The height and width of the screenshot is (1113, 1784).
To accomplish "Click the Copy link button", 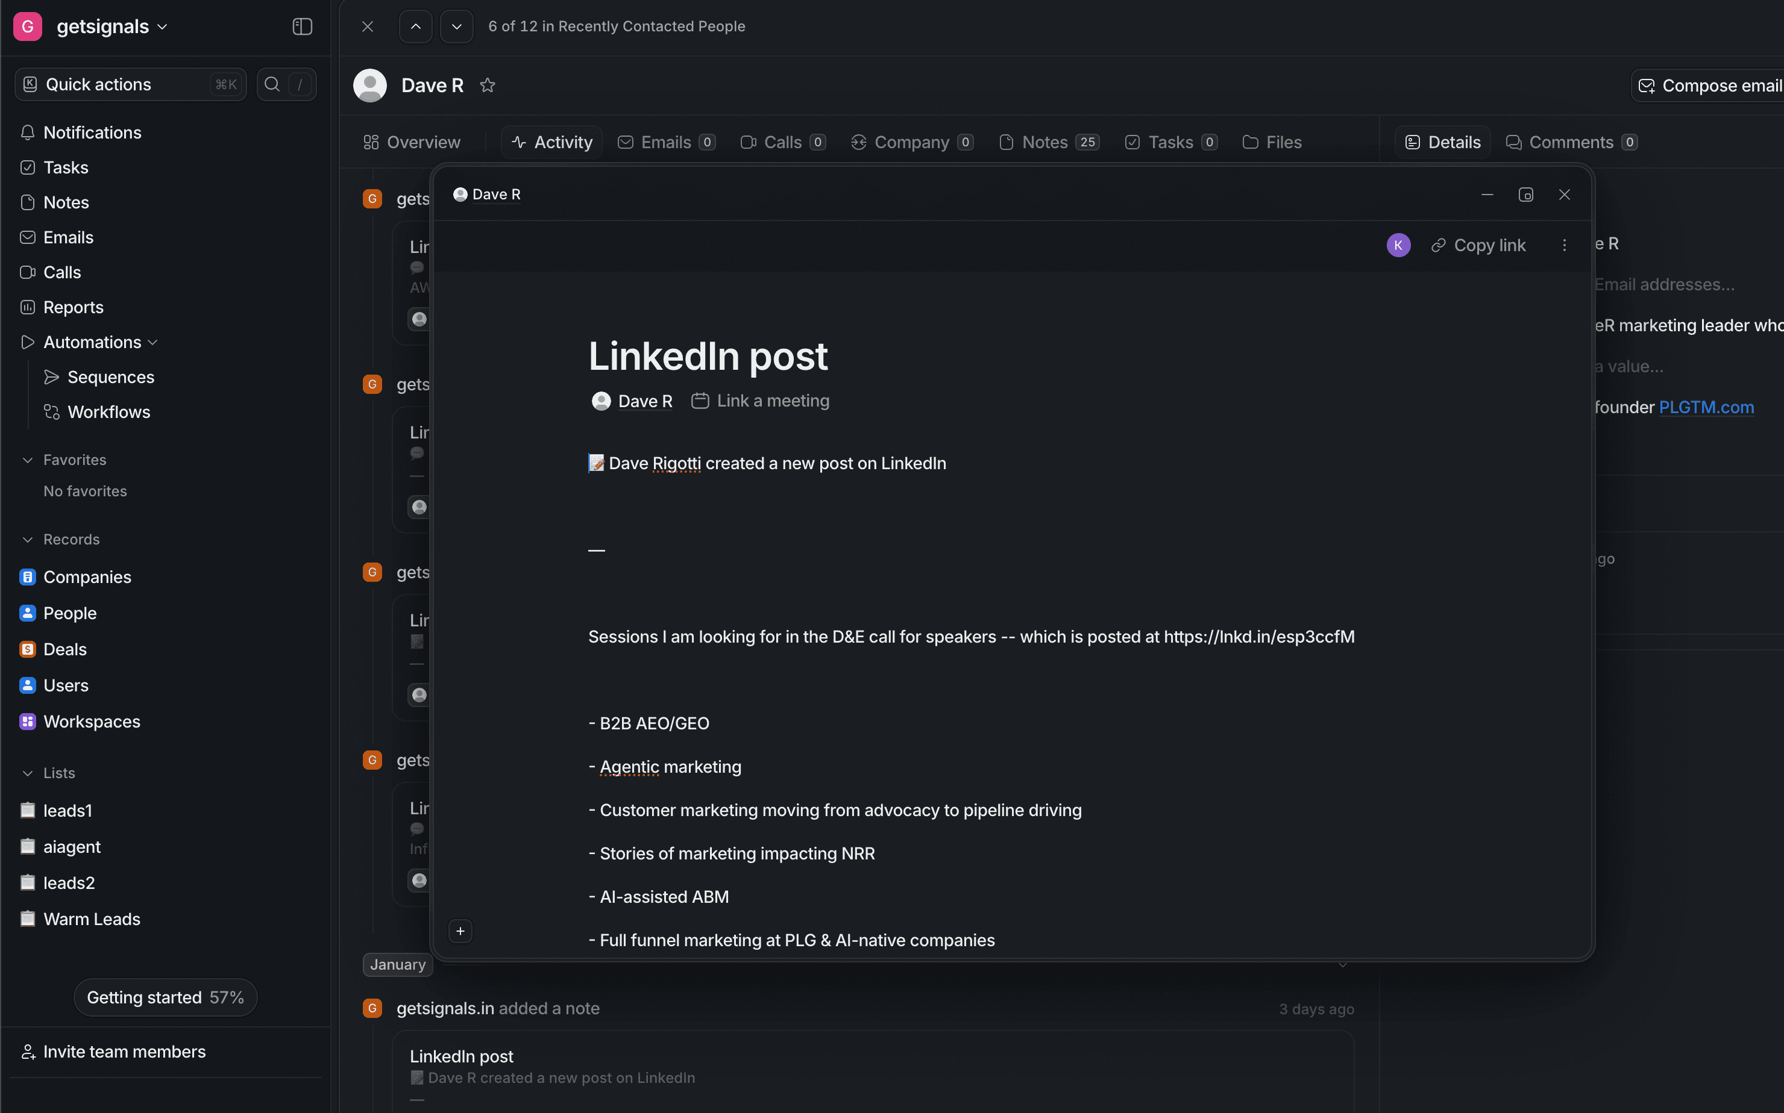I will (x=1478, y=245).
